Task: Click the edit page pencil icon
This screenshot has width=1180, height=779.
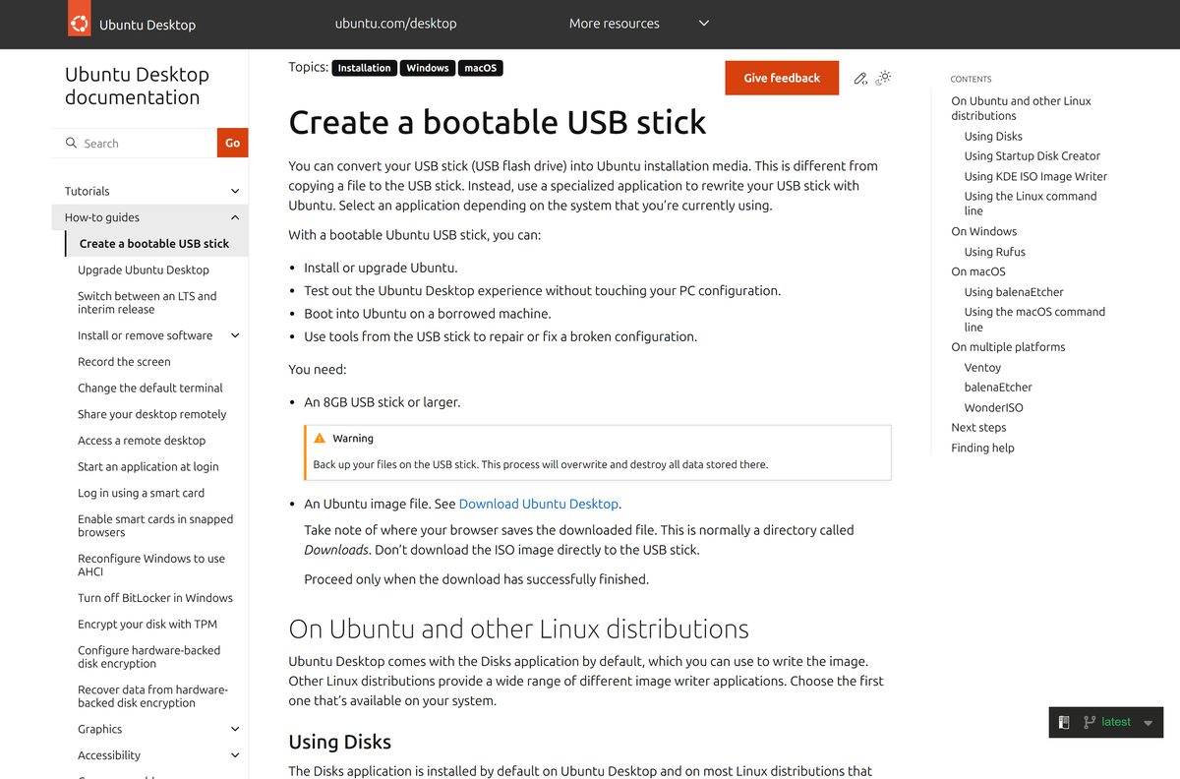Action: [860, 78]
